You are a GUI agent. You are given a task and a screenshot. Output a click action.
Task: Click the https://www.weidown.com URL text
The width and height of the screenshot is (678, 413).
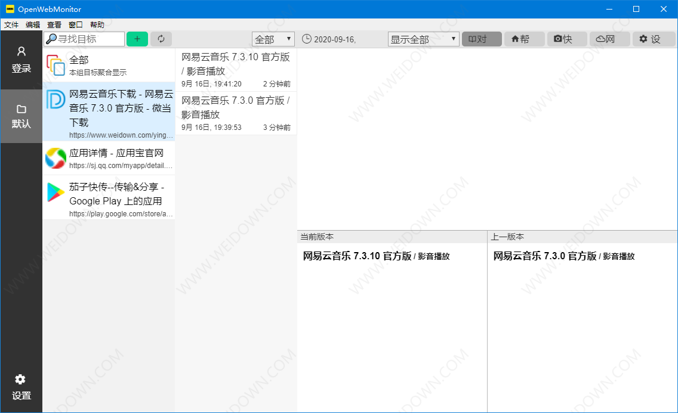coord(121,135)
